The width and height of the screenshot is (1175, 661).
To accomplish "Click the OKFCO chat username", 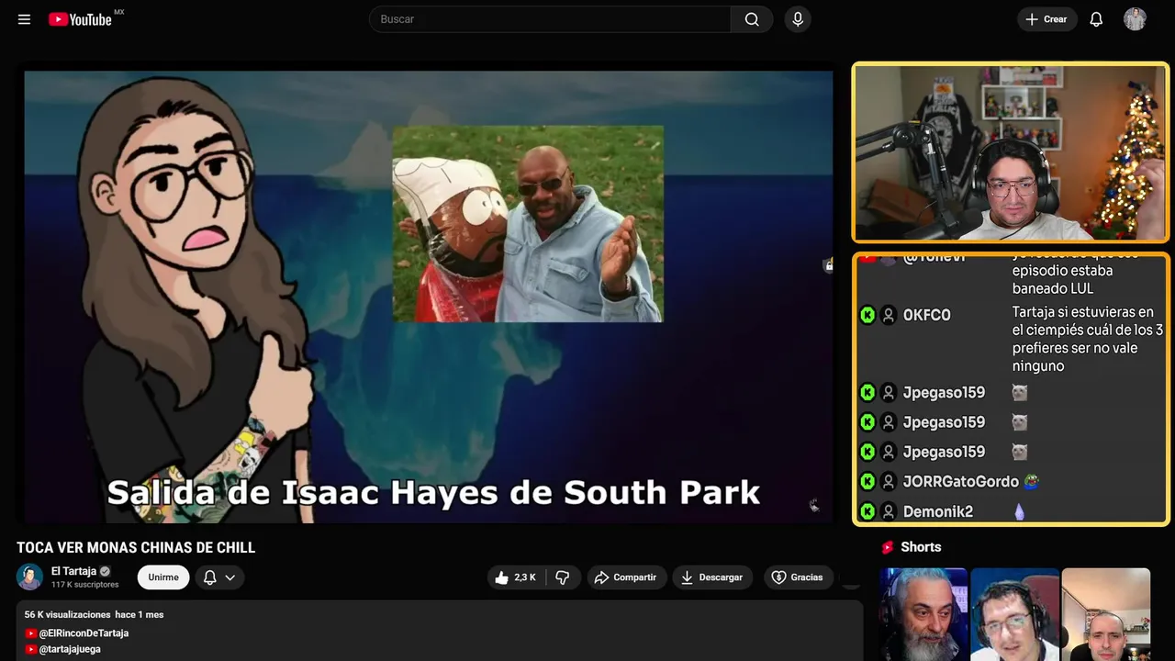I will [927, 315].
